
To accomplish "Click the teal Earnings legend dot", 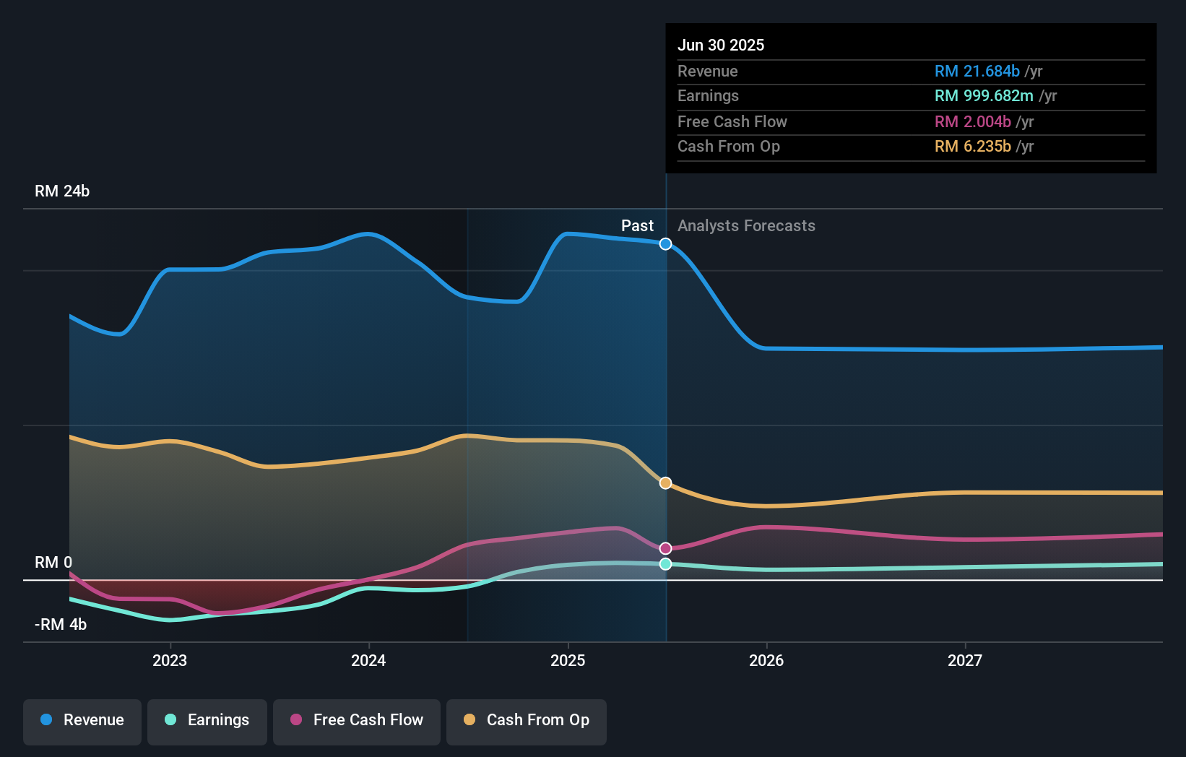I will pyautogui.click(x=170, y=720).
